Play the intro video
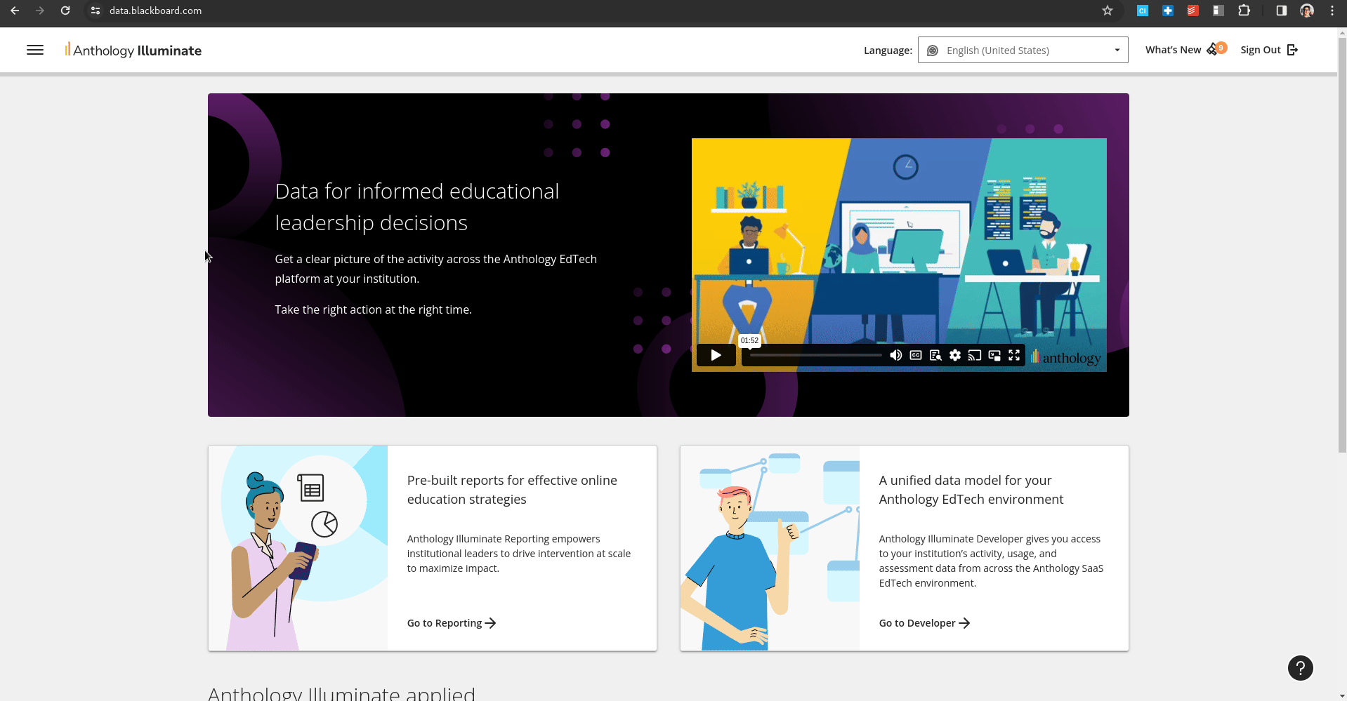 click(x=716, y=355)
